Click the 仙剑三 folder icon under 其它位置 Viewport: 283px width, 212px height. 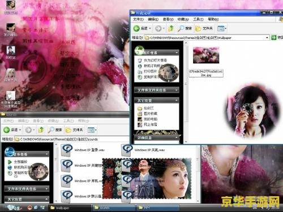coord(140,108)
